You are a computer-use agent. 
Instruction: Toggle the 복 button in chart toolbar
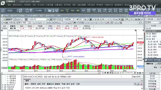click(123, 19)
